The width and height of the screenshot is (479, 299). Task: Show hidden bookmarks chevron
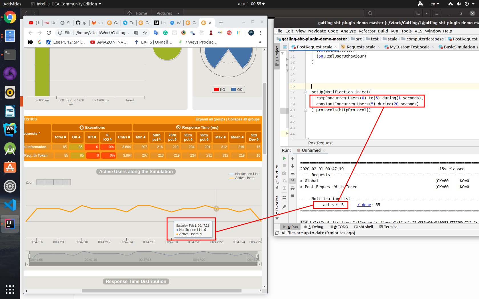260,42
